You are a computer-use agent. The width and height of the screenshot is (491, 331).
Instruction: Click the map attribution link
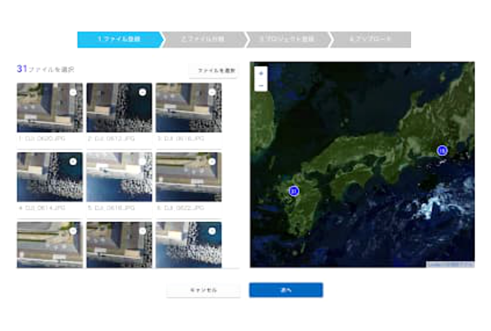click(450, 264)
